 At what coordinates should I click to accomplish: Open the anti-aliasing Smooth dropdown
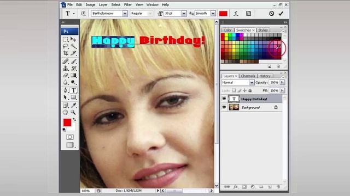[x=213, y=14]
